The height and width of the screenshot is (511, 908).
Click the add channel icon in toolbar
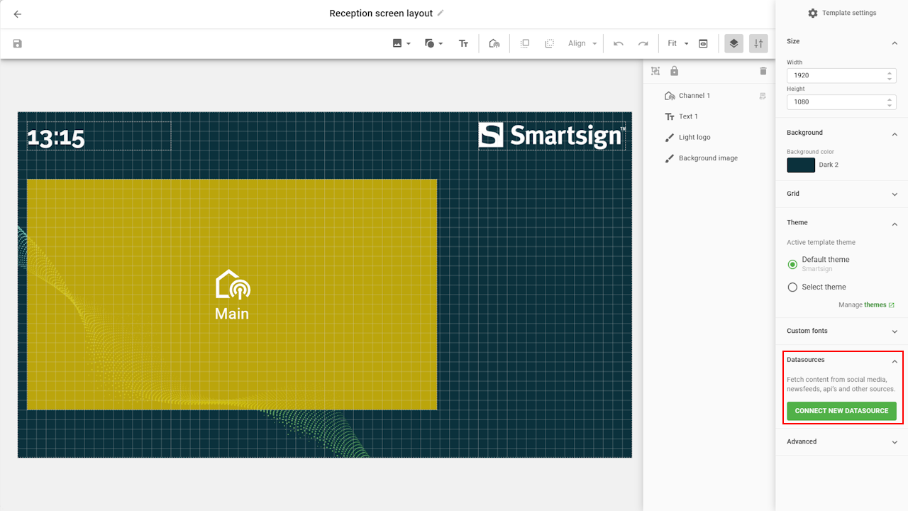tap(494, 43)
